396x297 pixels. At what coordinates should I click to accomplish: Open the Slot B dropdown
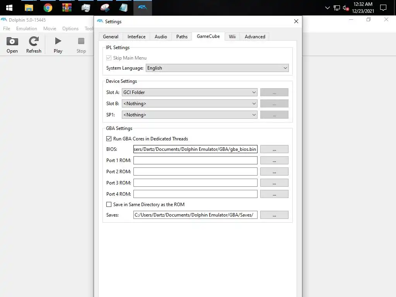click(189, 104)
